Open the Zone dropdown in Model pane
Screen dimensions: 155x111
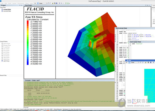click(135, 63)
